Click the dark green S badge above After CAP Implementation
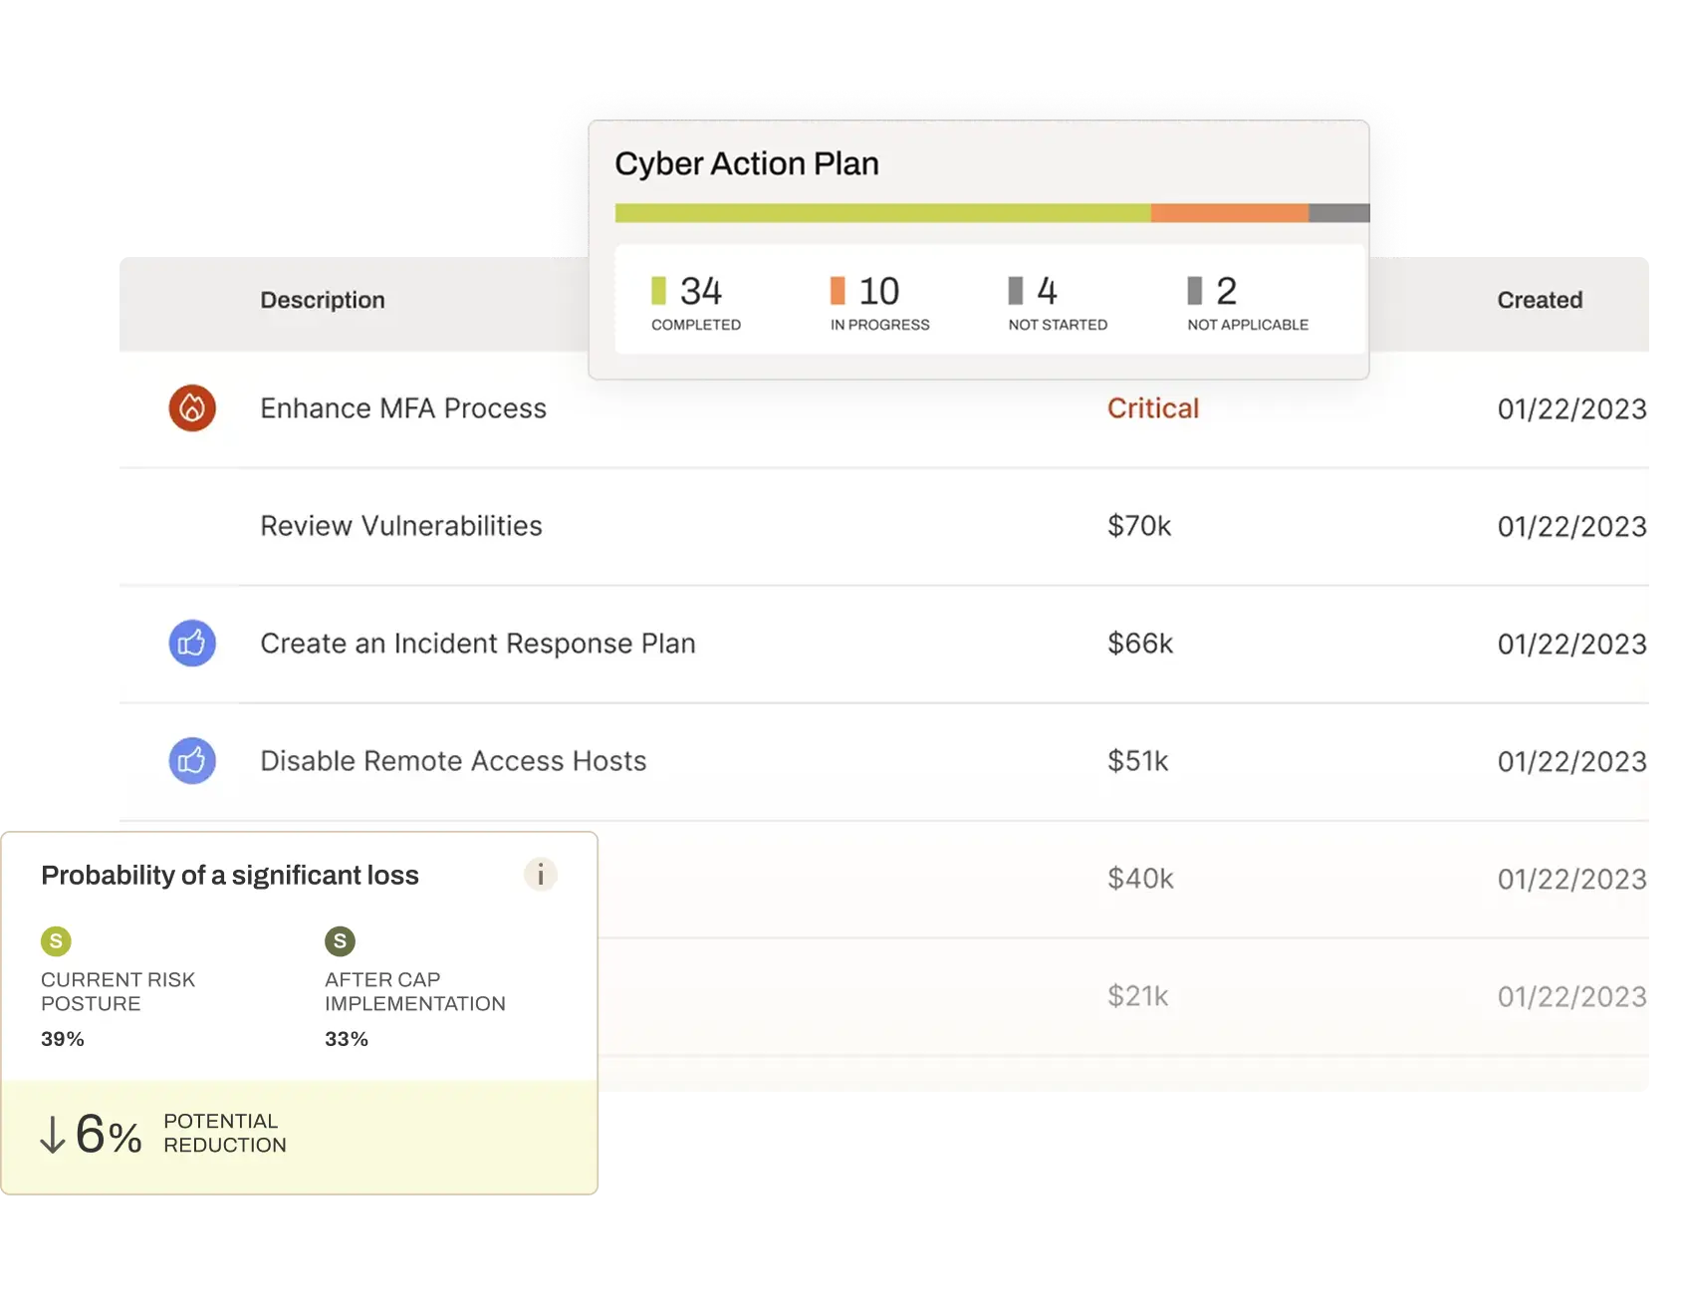 (340, 940)
